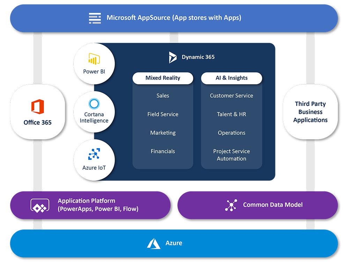Select the AI & Insights header tab

tap(231, 78)
